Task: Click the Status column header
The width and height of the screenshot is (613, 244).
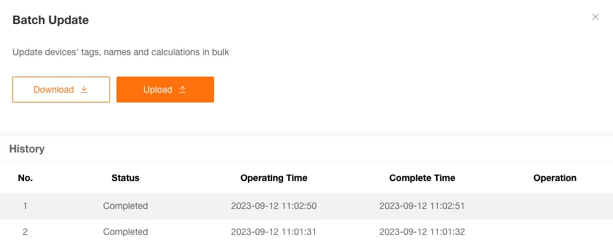Action: (x=126, y=178)
